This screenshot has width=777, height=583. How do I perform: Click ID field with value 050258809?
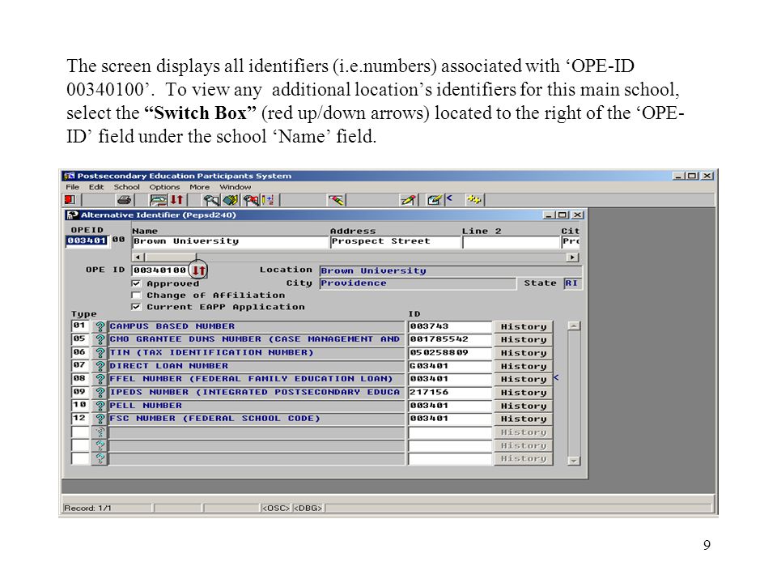pyautogui.click(x=450, y=353)
